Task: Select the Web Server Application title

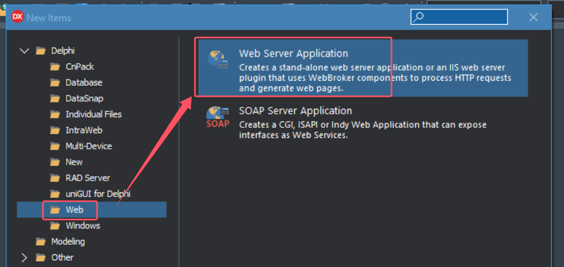Action: click(x=293, y=53)
